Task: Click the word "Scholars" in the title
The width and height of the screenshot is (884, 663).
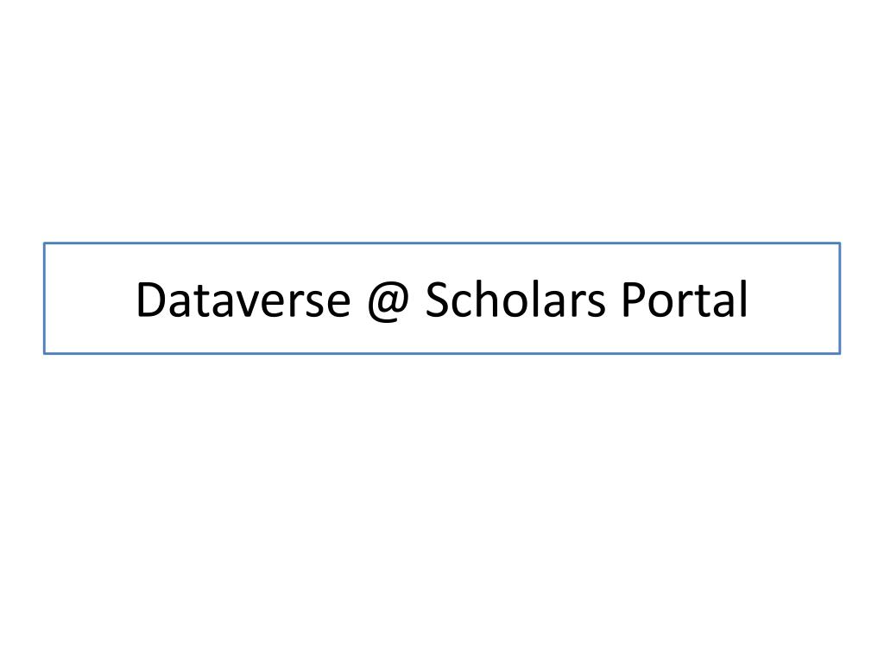Action: point(515,299)
